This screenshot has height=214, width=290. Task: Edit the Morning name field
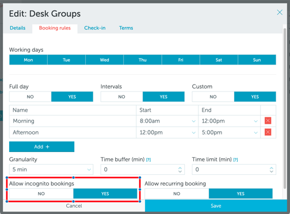tap(72, 121)
